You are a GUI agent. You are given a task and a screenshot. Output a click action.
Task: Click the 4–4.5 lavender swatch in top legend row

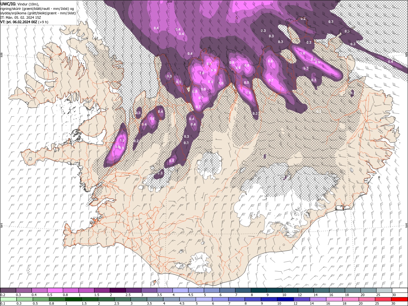tap(180, 290)
